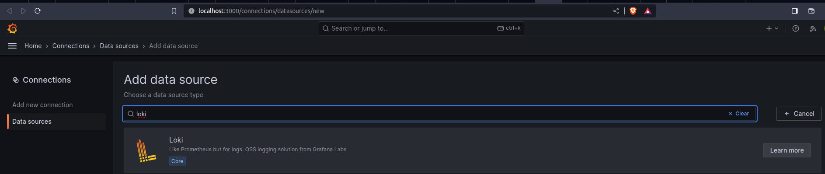The image size is (825, 174).
Task: Go to Data sources breadcrumb
Action: click(x=119, y=46)
